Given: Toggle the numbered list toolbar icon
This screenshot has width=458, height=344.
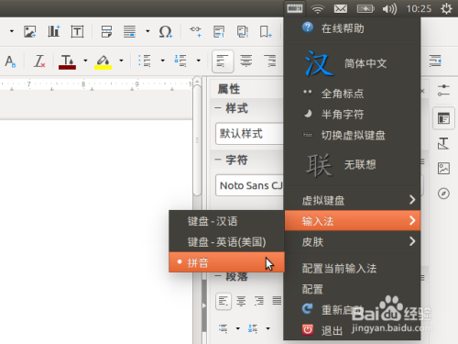Looking at the screenshot, I should (180, 61).
